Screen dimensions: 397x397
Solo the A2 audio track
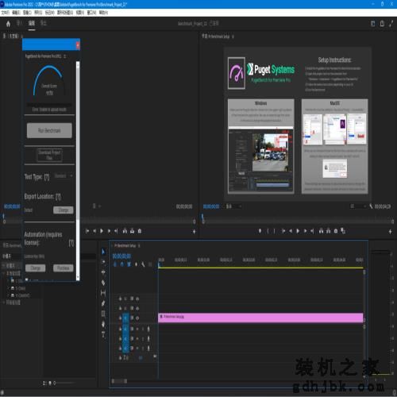[143, 339]
